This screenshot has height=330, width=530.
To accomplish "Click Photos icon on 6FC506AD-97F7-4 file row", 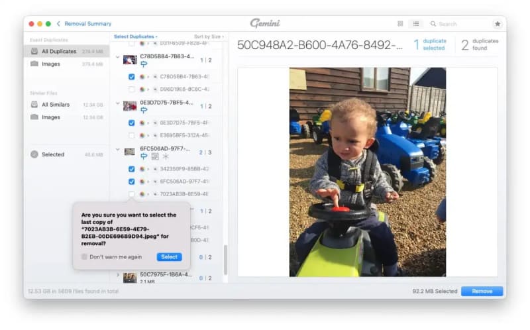I will 142,182.
